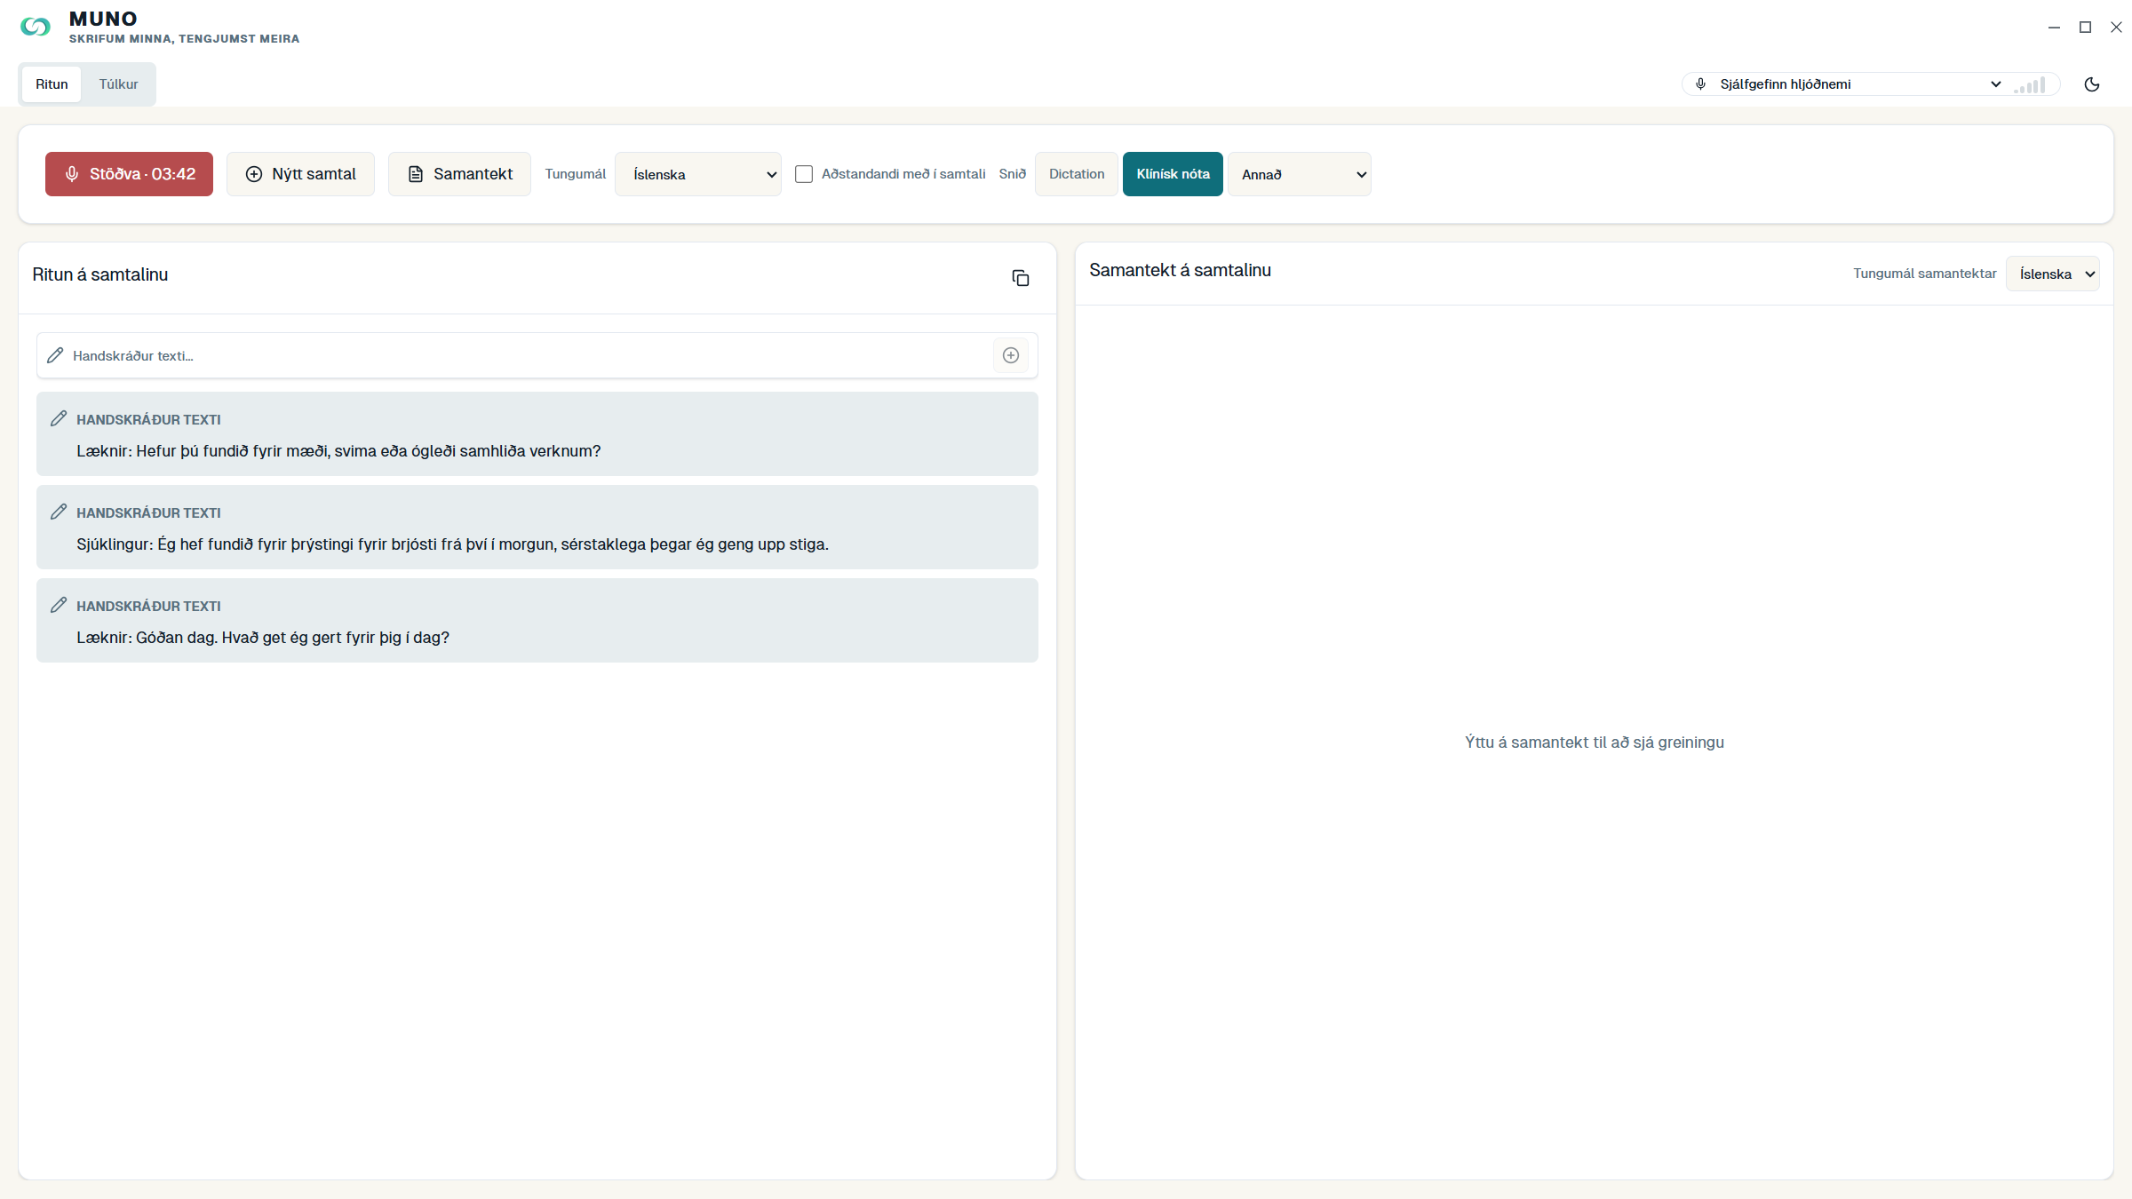Select the Klínísk nóta format
The width and height of the screenshot is (2132, 1199).
pyautogui.click(x=1173, y=174)
